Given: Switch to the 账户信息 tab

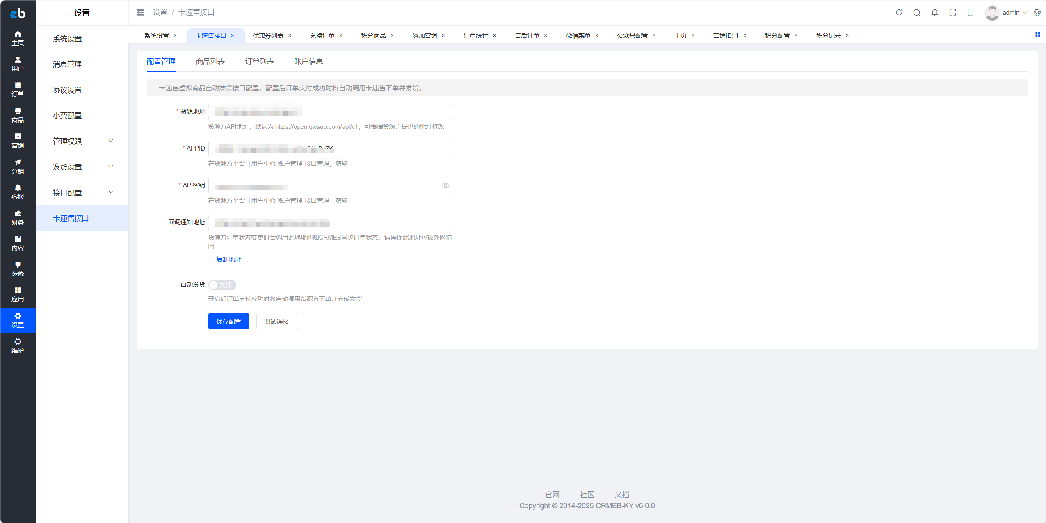Looking at the screenshot, I should (309, 62).
